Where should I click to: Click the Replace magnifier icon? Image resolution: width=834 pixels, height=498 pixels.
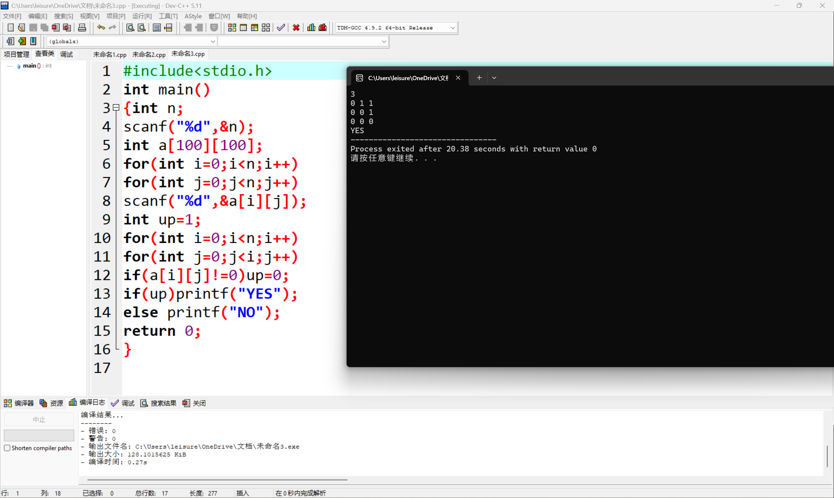141,27
